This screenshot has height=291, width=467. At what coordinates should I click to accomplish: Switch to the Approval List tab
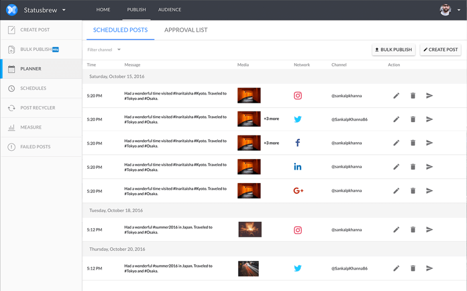(186, 30)
